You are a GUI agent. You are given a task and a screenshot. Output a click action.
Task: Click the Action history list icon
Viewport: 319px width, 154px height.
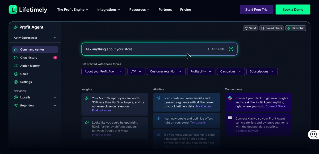coord(15,66)
